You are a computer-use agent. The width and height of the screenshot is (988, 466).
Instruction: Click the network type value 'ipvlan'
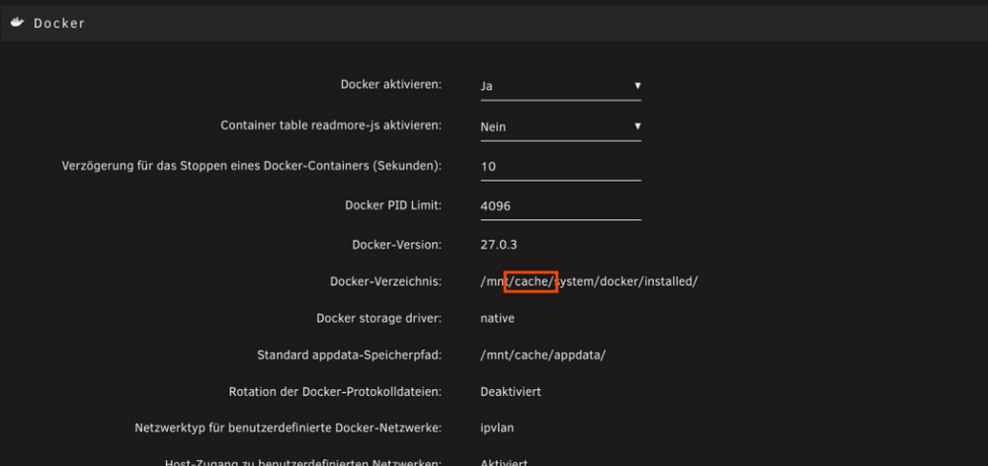497,428
